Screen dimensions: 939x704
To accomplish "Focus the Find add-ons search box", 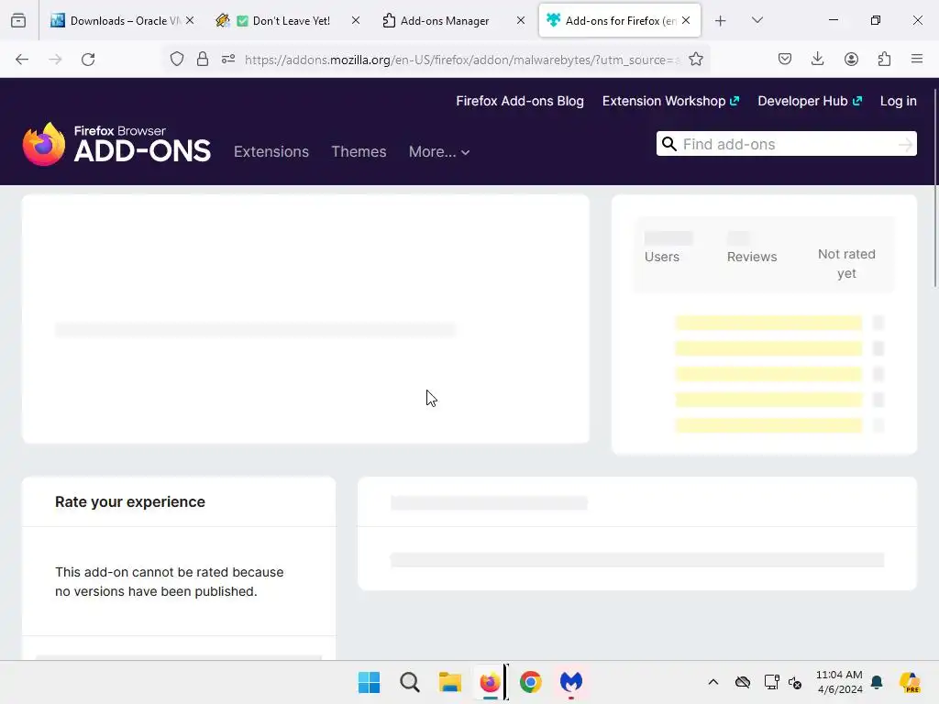I will 786,144.
